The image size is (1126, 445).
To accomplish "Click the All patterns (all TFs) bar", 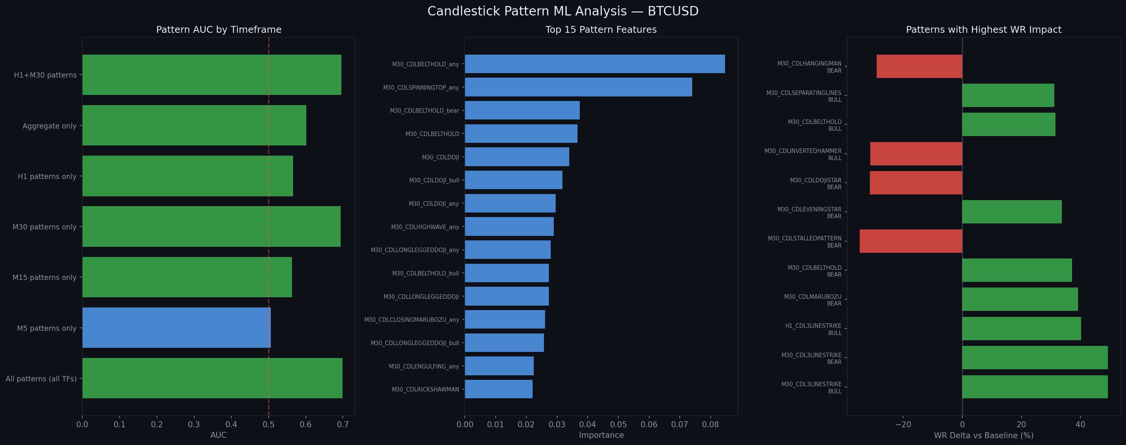I will pyautogui.click(x=212, y=378).
